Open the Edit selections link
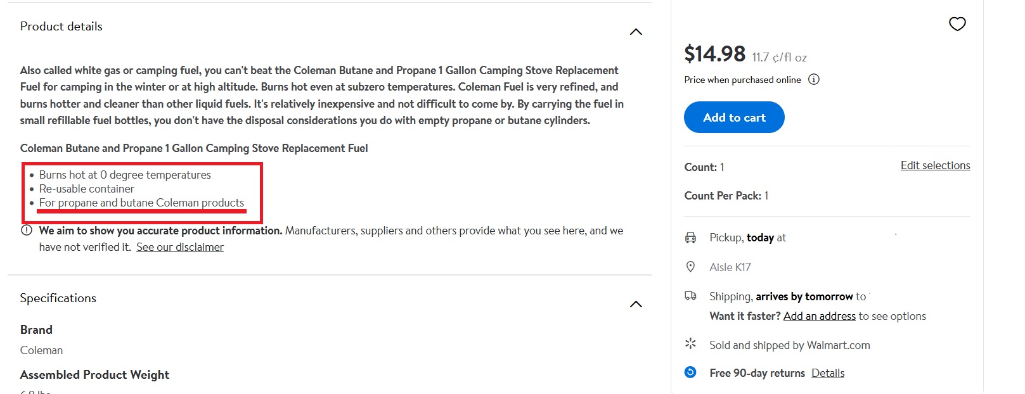 (935, 165)
